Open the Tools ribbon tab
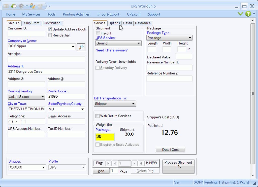This screenshot has width=258, height=187. pos(51,14)
